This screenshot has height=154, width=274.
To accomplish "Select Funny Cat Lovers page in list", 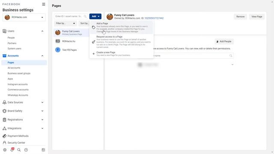I will tap(71, 33).
